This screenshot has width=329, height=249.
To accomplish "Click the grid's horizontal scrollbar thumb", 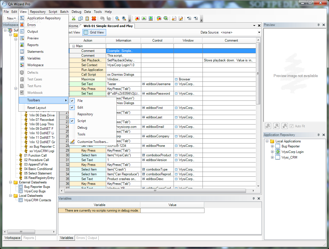I will pyautogui.click(x=155, y=191).
